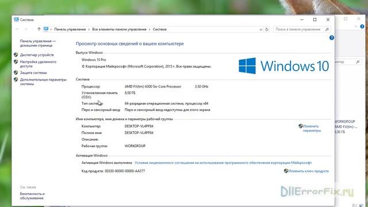Maximize the System window
This screenshot has width=368, height=207.
click(315, 20)
